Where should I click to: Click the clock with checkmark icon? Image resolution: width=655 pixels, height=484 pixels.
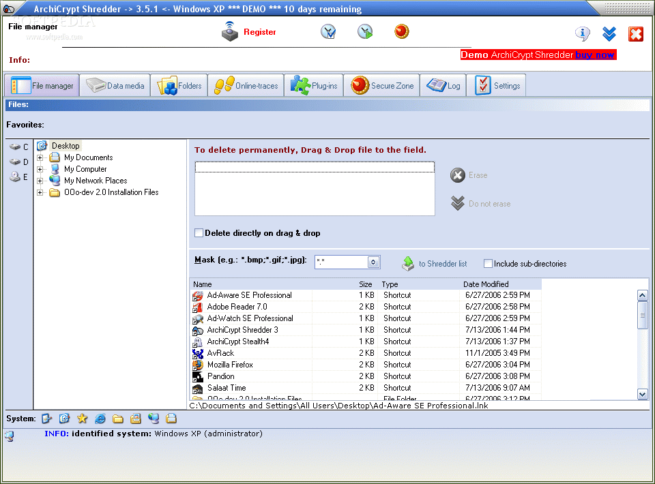(x=328, y=32)
